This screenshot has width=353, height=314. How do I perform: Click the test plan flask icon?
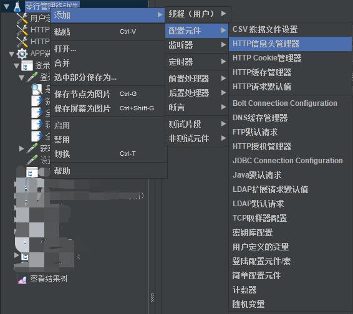click(17, 6)
